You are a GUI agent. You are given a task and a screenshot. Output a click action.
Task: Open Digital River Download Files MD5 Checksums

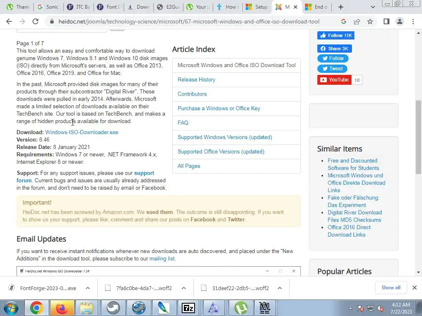click(x=354, y=216)
